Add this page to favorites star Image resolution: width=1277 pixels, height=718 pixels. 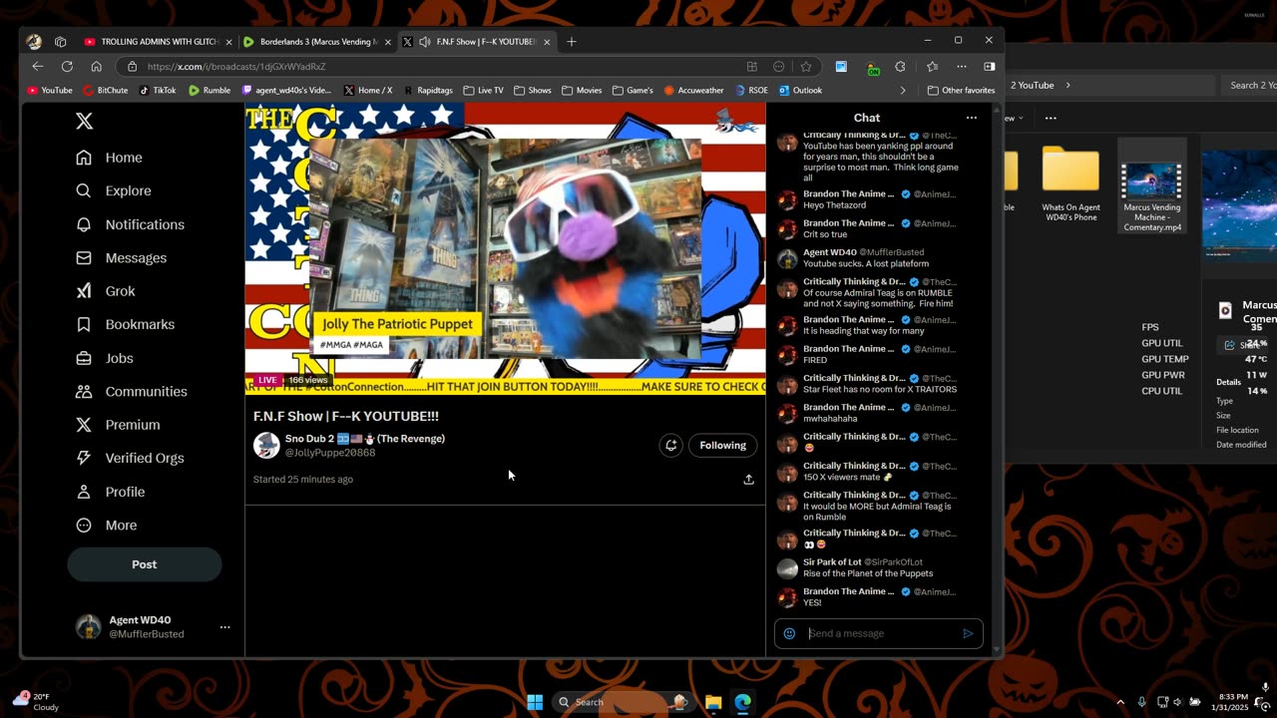coord(806,67)
